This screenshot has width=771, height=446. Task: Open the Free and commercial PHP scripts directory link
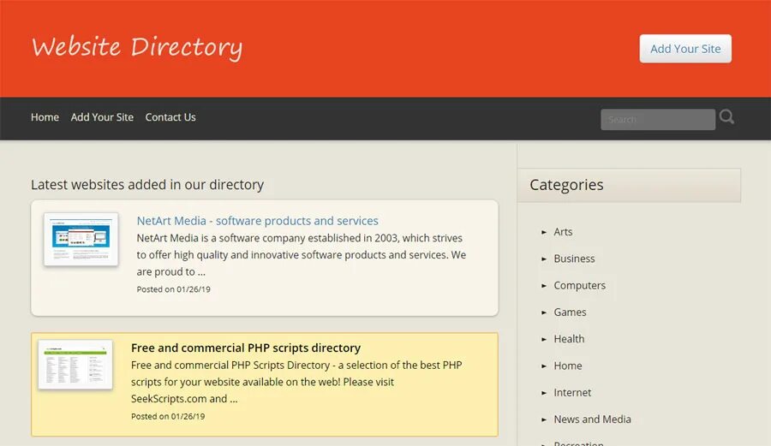(x=246, y=348)
